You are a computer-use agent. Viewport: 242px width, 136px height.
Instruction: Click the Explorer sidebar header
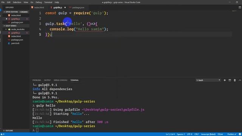9,8
